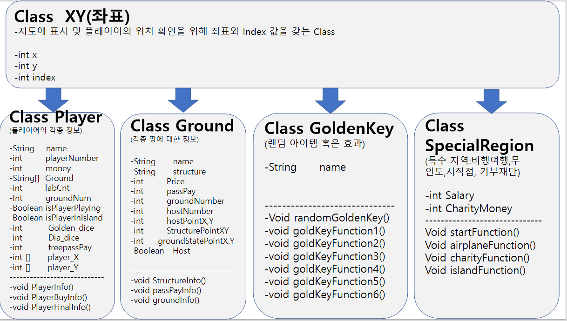Click the 'Class XY(좌표)' heading
This screenshot has width=567, height=321.
click(x=72, y=16)
